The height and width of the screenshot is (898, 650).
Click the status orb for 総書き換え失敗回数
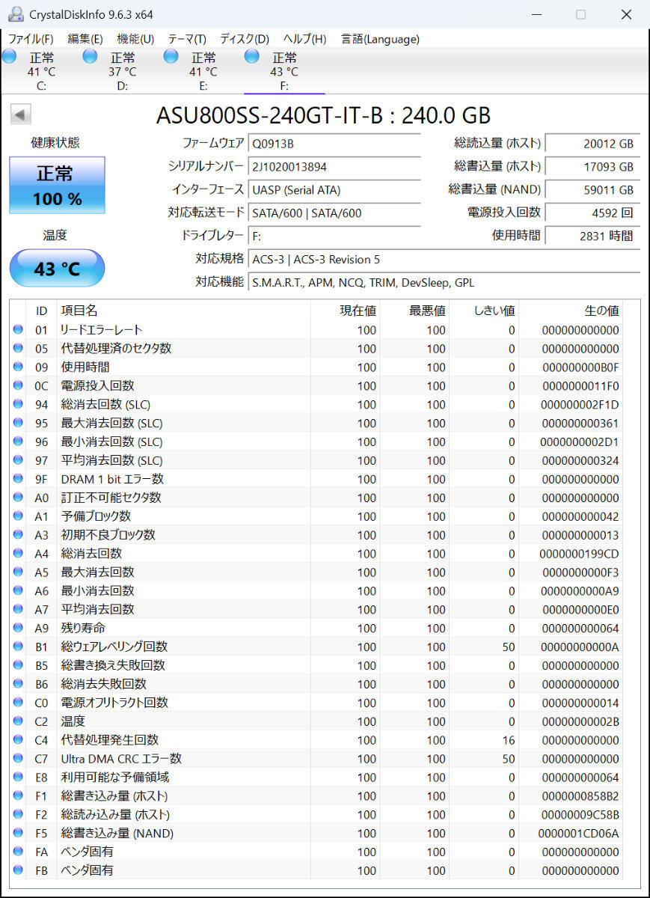coord(18,665)
